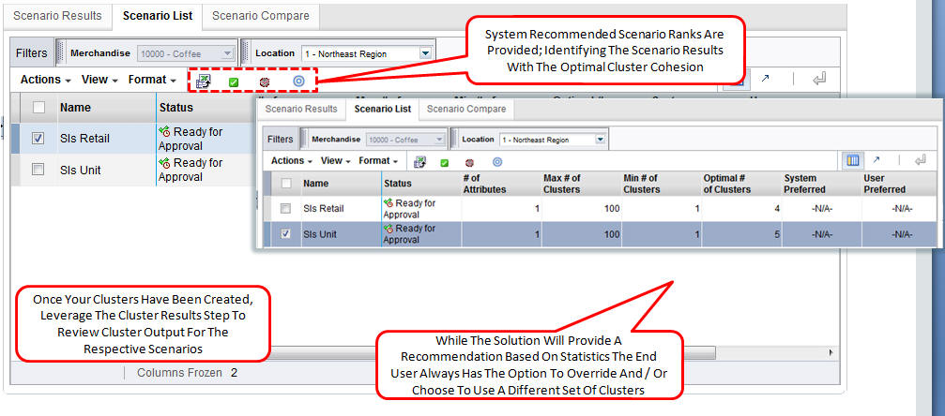Image resolution: width=945 pixels, height=416 pixels.
Task: Click detach arrow icon in front panel
Action: point(876,160)
